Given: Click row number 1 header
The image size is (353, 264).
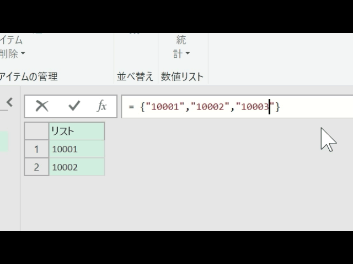Looking at the screenshot, I should (x=36, y=149).
